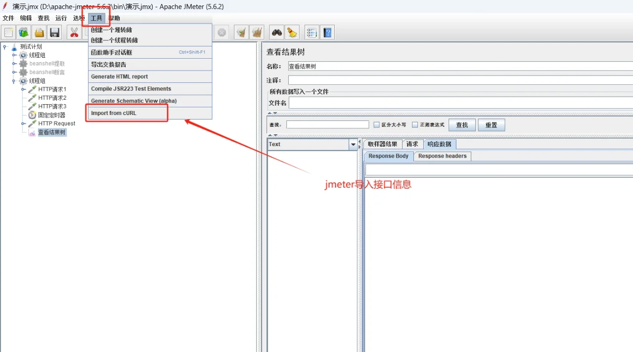633x352 pixels.
Task: Switch to the 响应数据 tab
Action: (x=439, y=144)
